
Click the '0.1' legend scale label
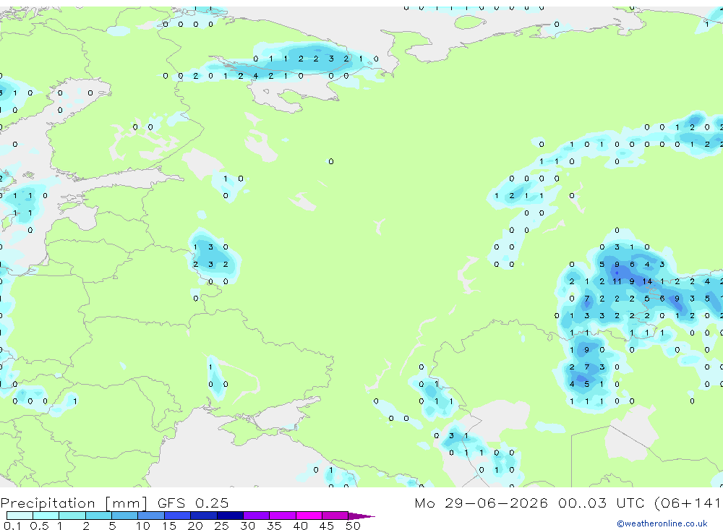pos(12,526)
